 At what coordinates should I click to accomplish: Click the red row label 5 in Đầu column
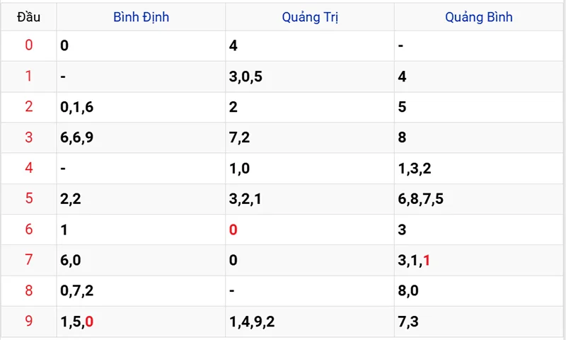pyautogui.click(x=28, y=198)
